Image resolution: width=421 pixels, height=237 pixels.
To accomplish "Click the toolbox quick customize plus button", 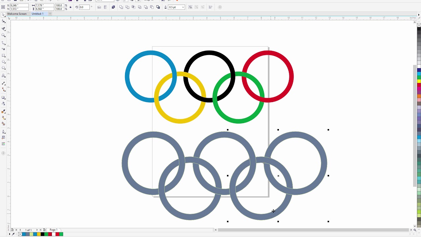I will (x=4, y=153).
